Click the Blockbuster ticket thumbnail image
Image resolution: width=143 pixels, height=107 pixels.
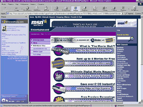[58, 63]
